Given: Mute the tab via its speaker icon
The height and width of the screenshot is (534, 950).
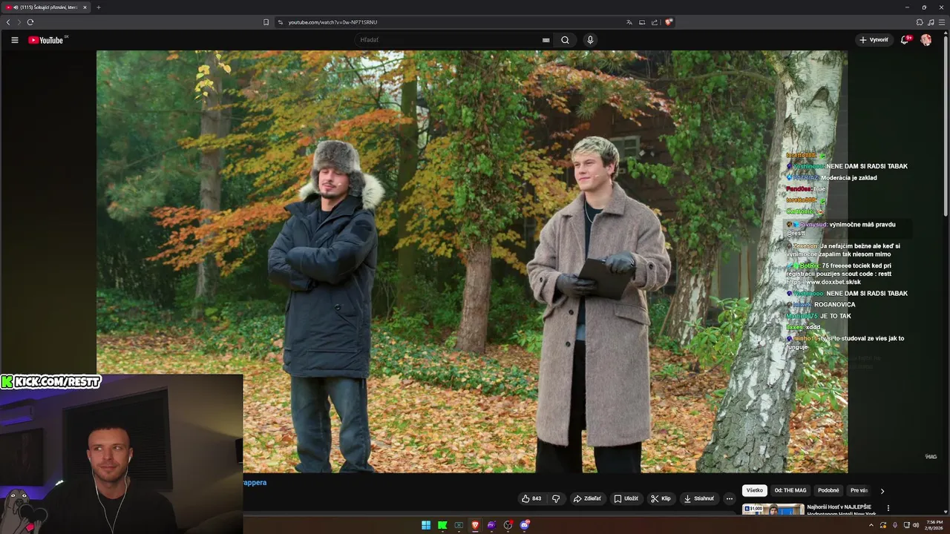Looking at the screenshot, I should click(x=16, y=7).
